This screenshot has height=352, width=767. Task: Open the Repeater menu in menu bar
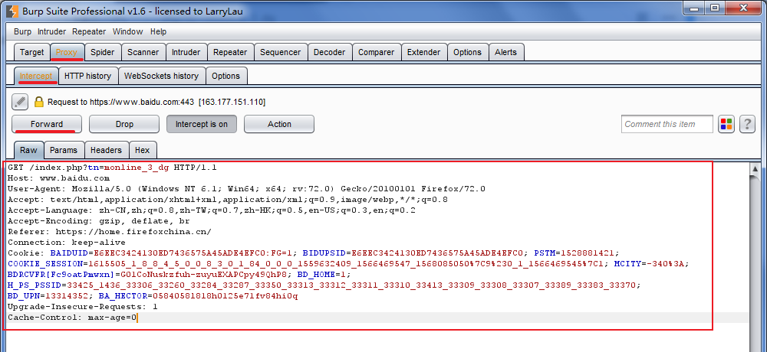[89, 31]
